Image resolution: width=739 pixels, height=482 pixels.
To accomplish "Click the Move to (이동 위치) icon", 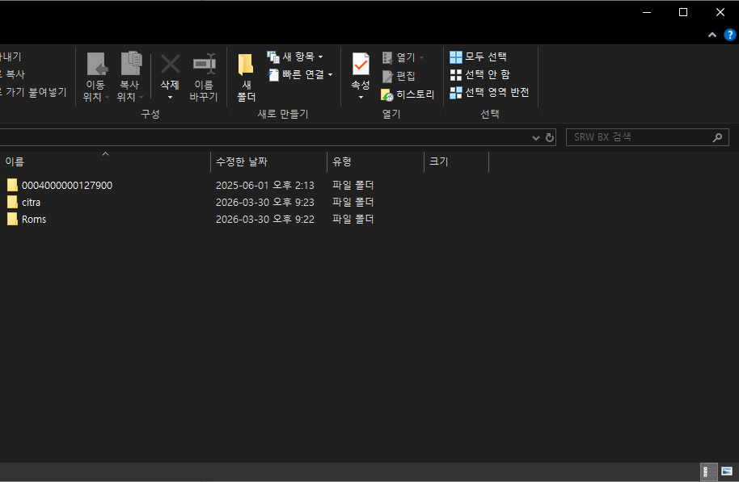I will pos(96,65).
